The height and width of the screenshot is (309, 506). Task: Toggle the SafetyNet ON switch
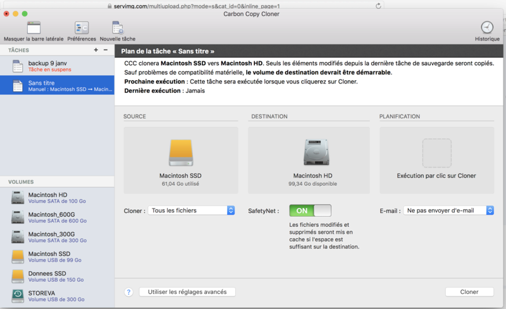pyautogui.click(x=310, y=210)
